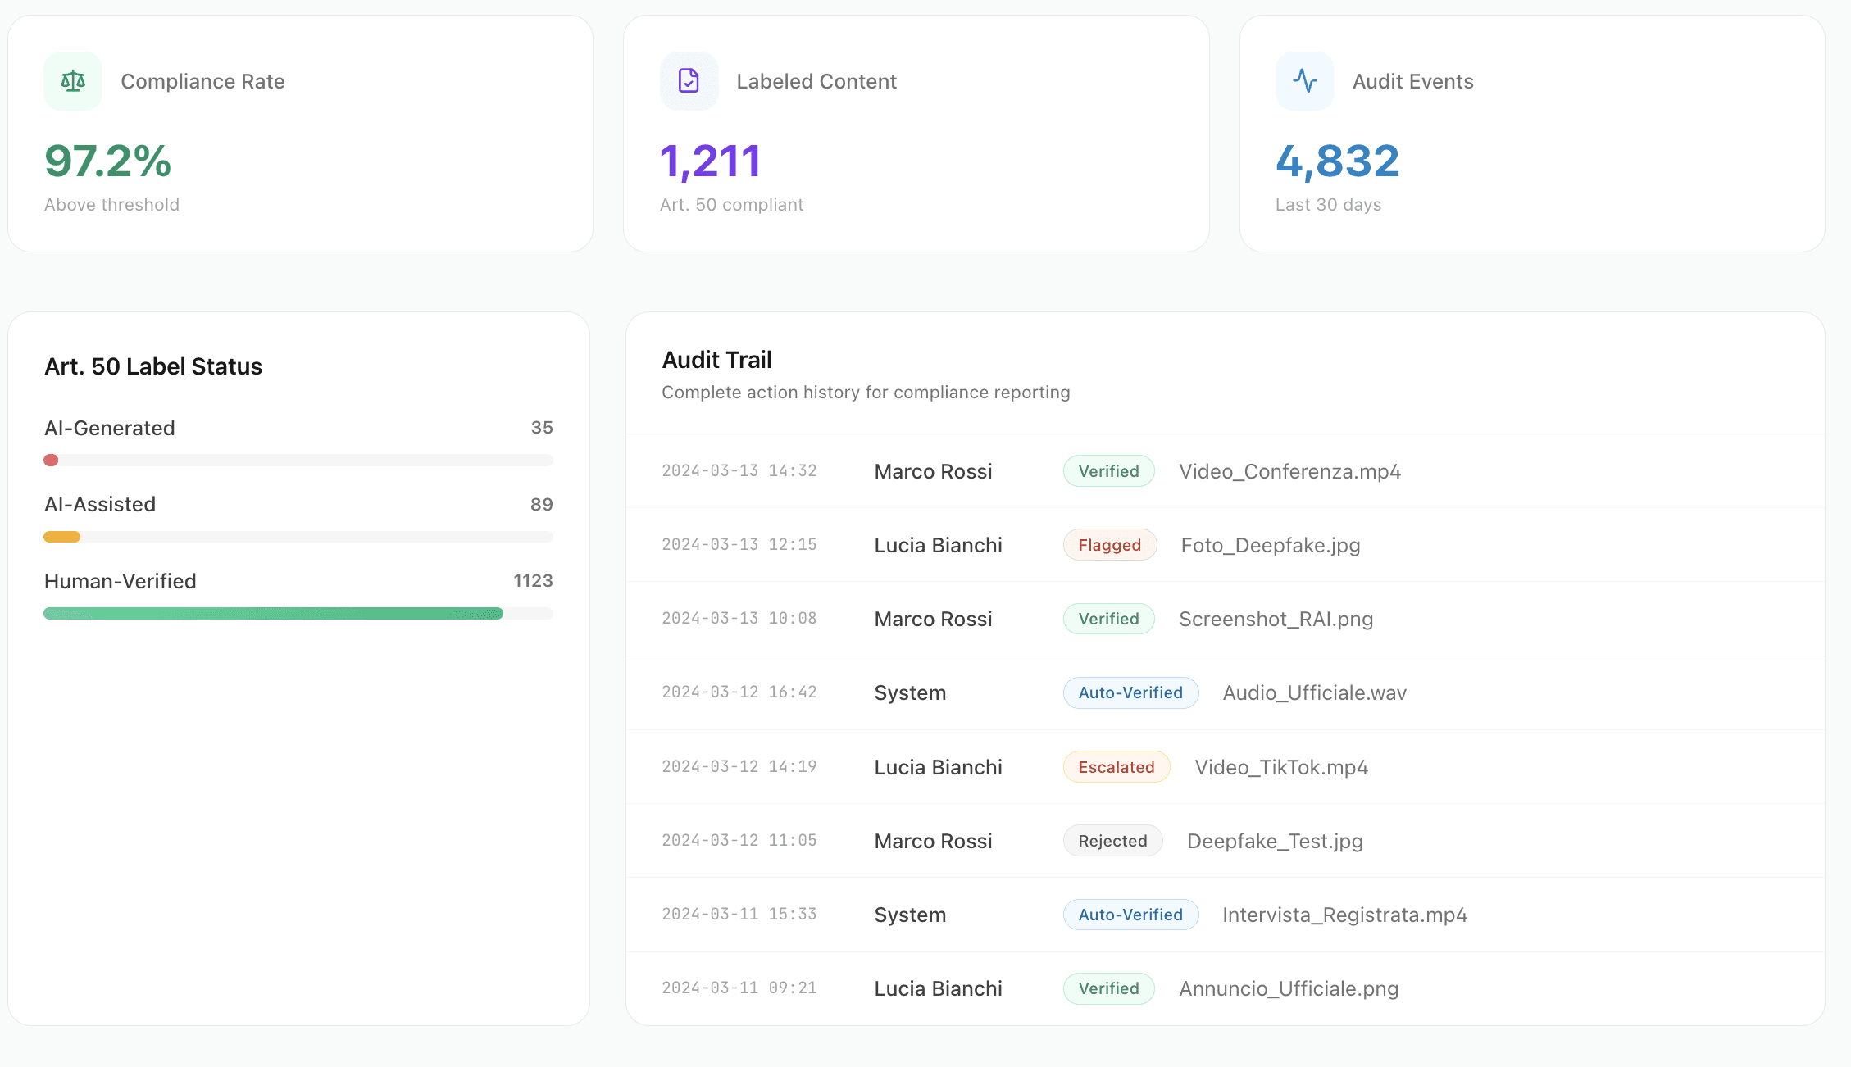Image resolution: width=1851 pixels, height=1067 pixels.
Task: Click the Audit Events waveform icon
Action: (x=1305, y=81)
